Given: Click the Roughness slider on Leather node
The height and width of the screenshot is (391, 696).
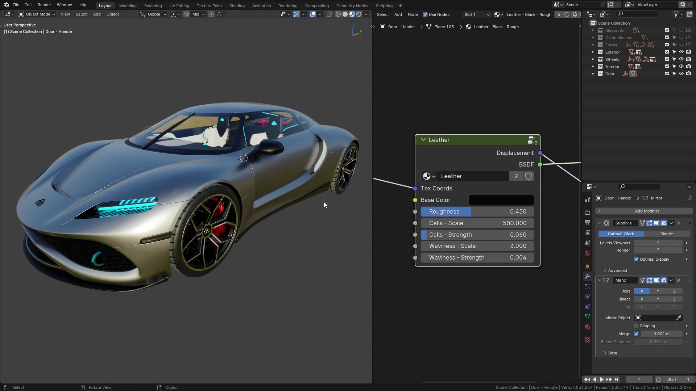Looking at the screenshot, I should (477, 211).
